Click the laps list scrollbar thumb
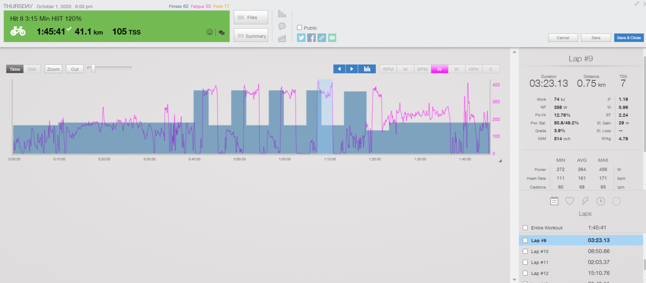This screenshot has width=646, height=283. [x=644, y=265]
